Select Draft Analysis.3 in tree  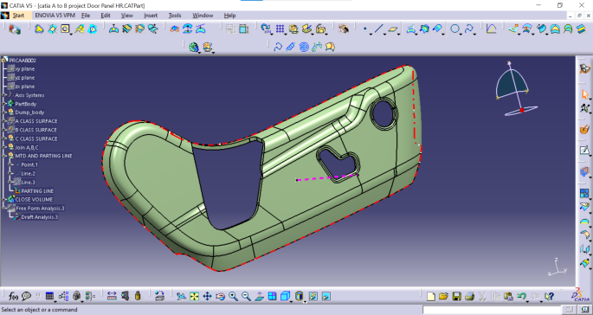click(x=39, y=217)
